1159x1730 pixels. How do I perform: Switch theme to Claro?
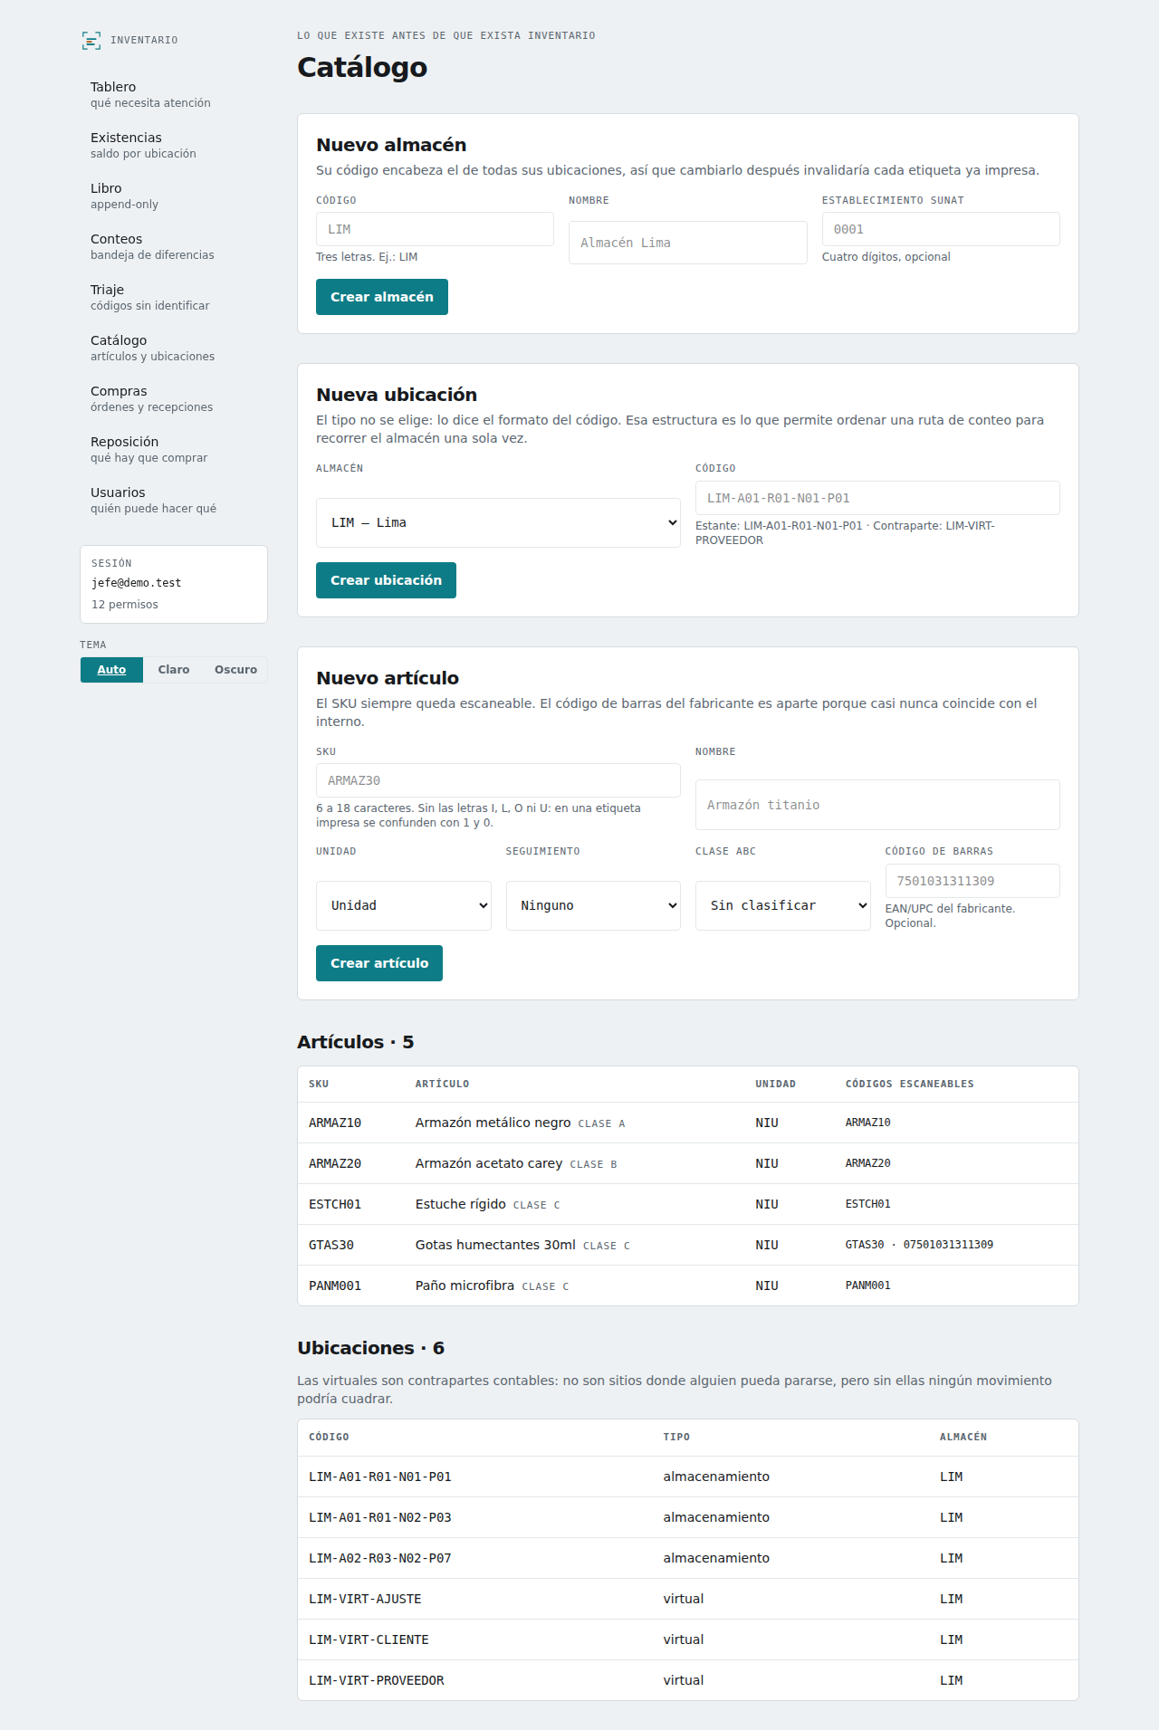click(x=174, y=670)
